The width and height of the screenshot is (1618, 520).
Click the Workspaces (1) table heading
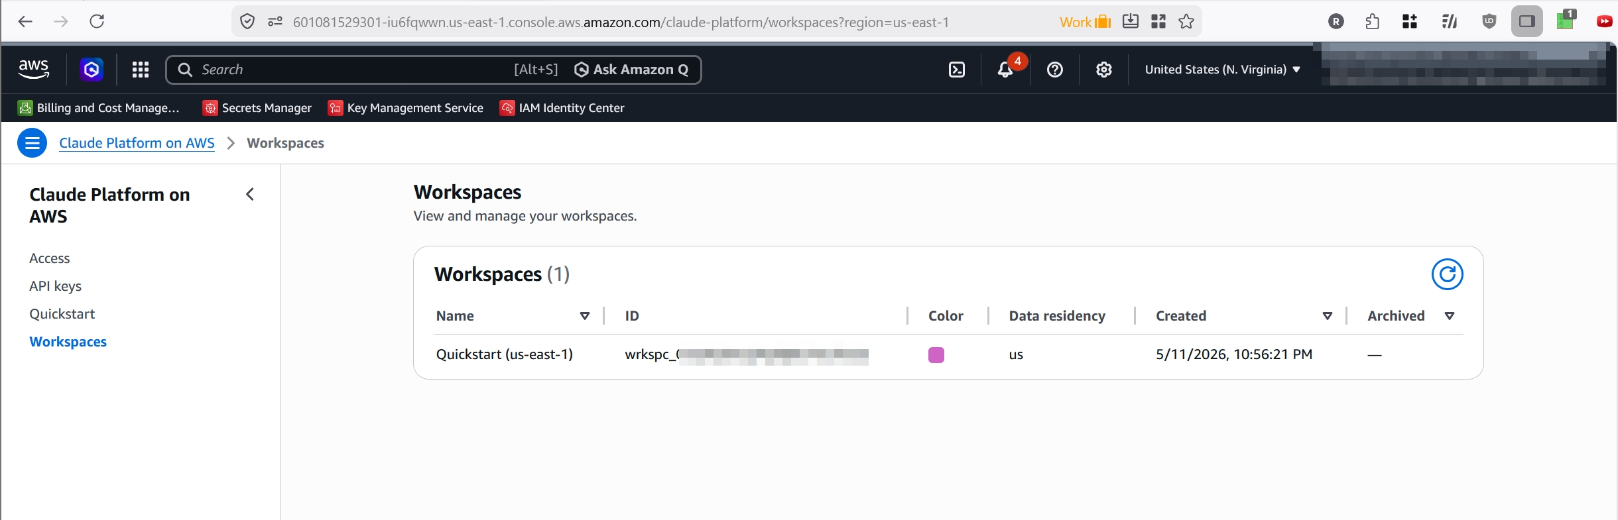502,274
